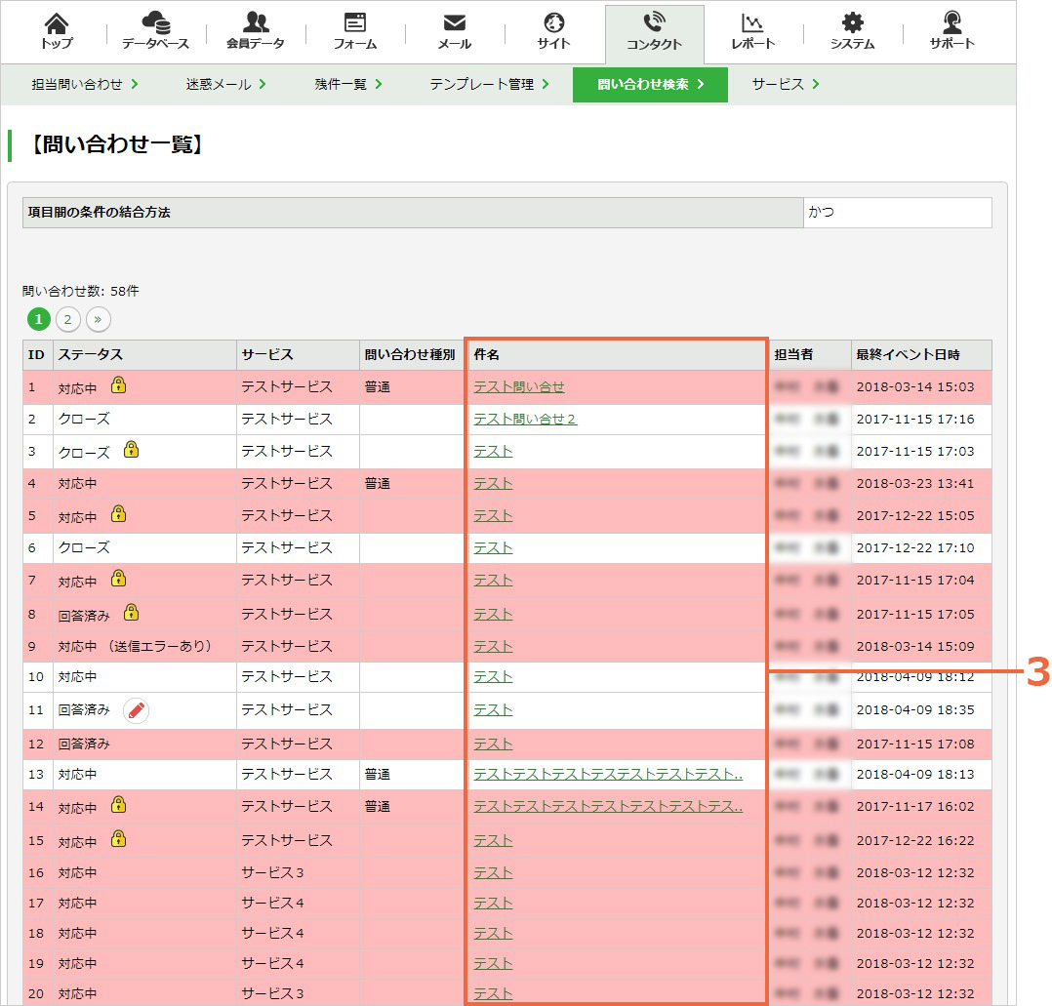Open the テスト問い合せ２ subject link

pos(525,420)
